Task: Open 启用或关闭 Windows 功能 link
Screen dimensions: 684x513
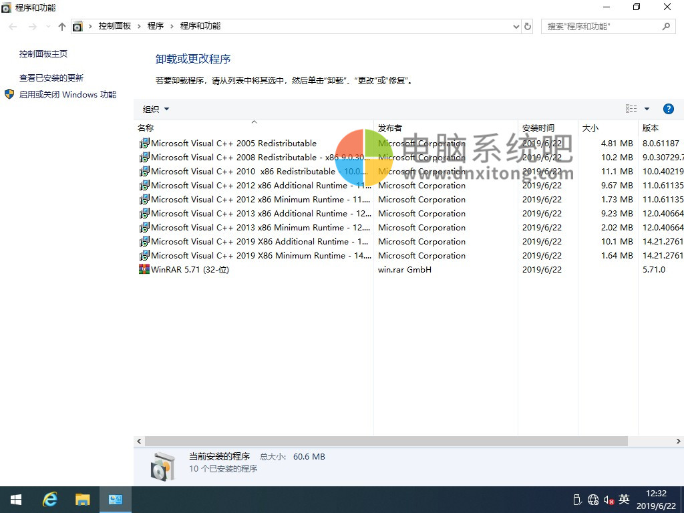Action: [67, 95]
